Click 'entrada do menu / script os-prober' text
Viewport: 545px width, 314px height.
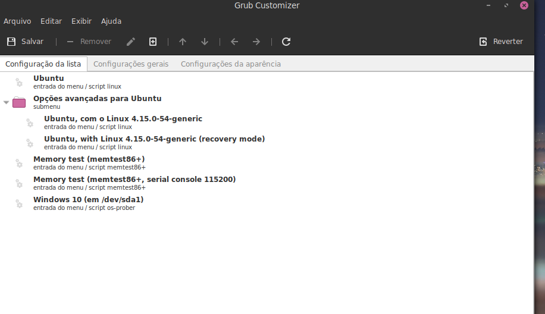[84, 208]
